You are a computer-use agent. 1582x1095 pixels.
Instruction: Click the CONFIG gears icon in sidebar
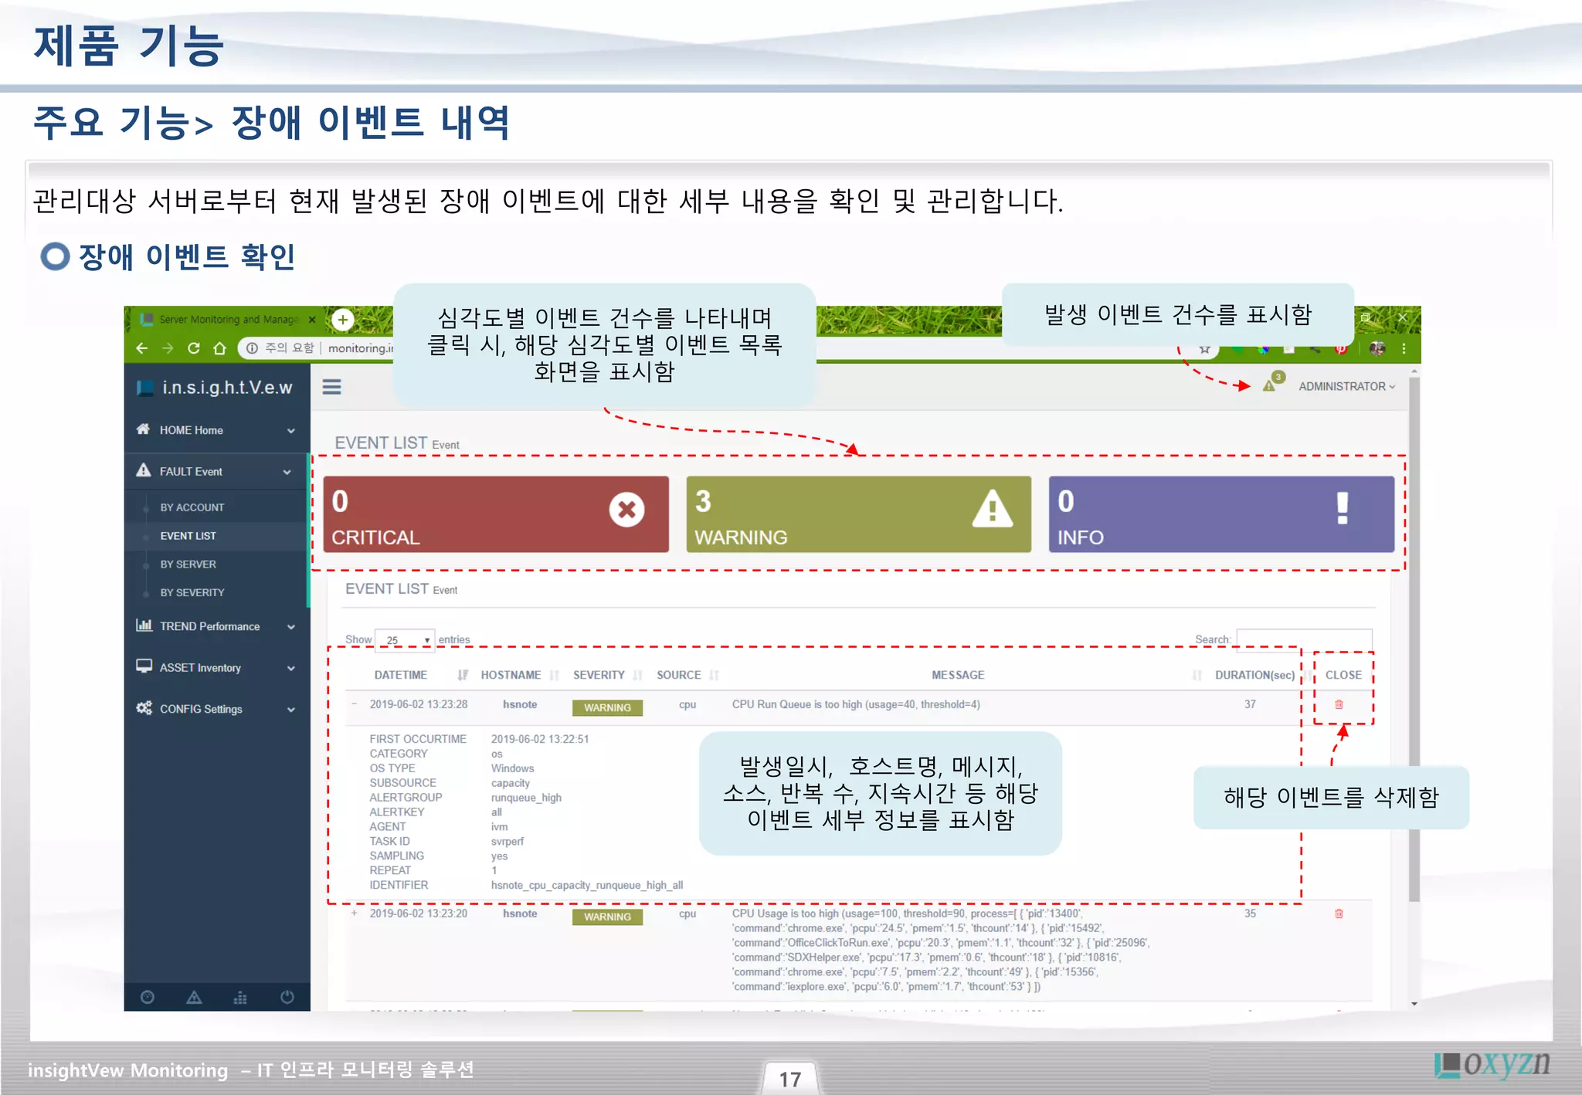(144, 708)
